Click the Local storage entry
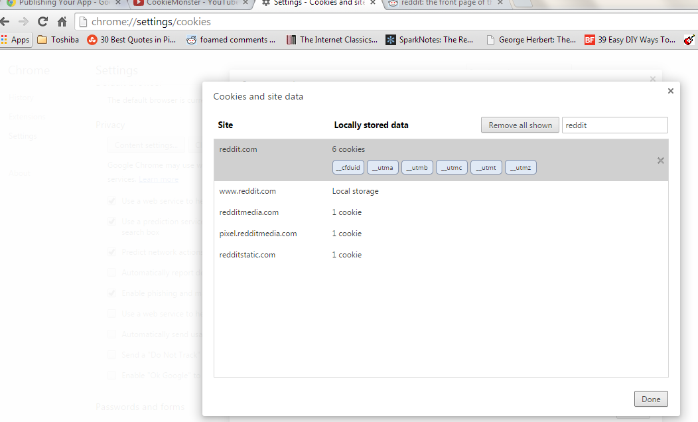Image resolution: width=698 pixels, height=422 pixels. (x=355, y=191)
